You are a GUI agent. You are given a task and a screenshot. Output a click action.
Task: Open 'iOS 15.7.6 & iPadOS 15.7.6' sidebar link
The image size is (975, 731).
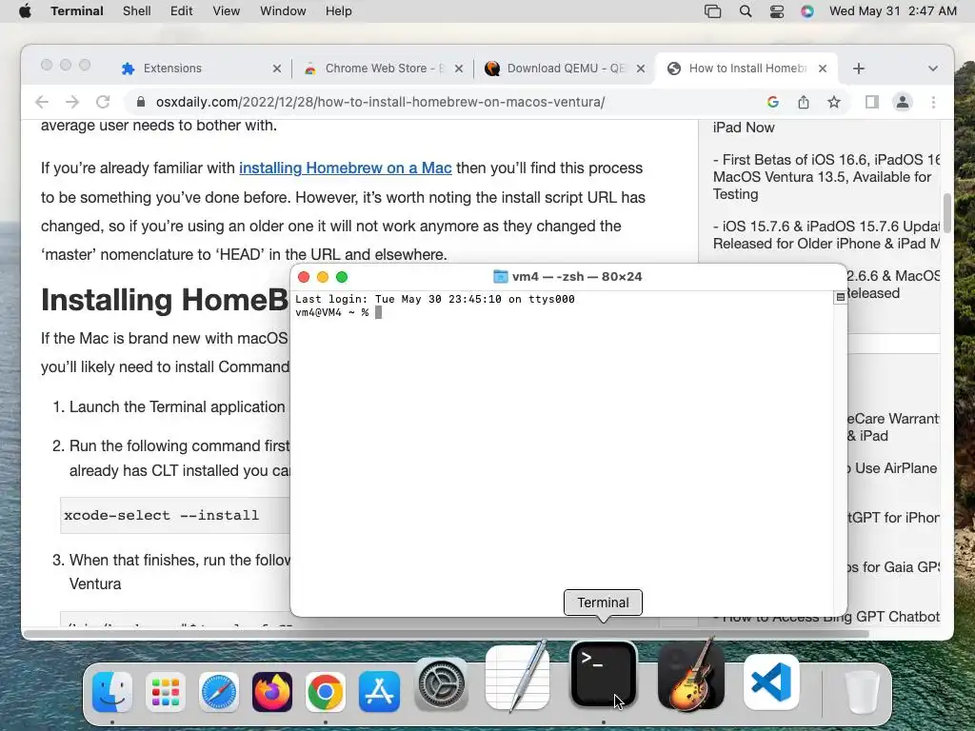(826, 235)
